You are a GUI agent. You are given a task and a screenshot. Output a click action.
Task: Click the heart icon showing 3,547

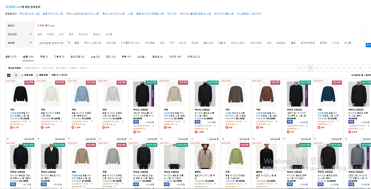coord(349,132)
